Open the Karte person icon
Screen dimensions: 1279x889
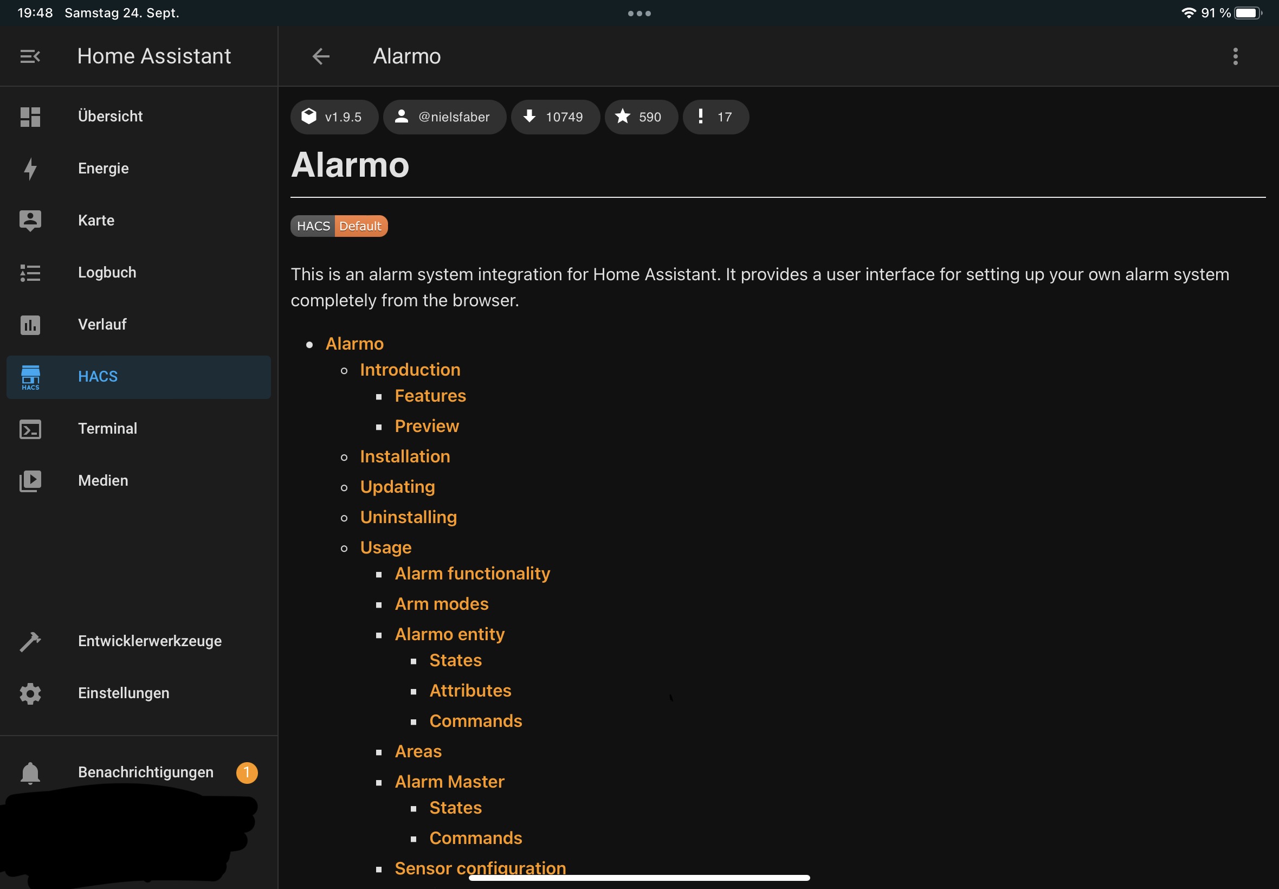(30, 220)
